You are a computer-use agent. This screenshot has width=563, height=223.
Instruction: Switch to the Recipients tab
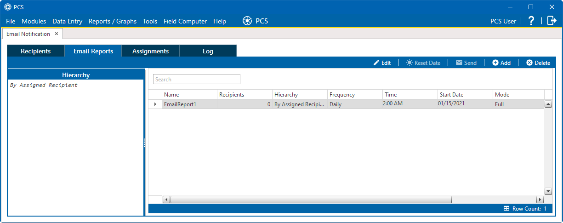click(35, 51)
